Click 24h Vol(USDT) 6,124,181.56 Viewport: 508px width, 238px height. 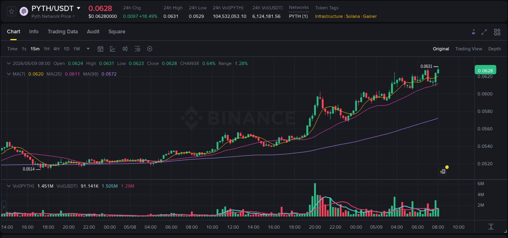tap(266, 16)
